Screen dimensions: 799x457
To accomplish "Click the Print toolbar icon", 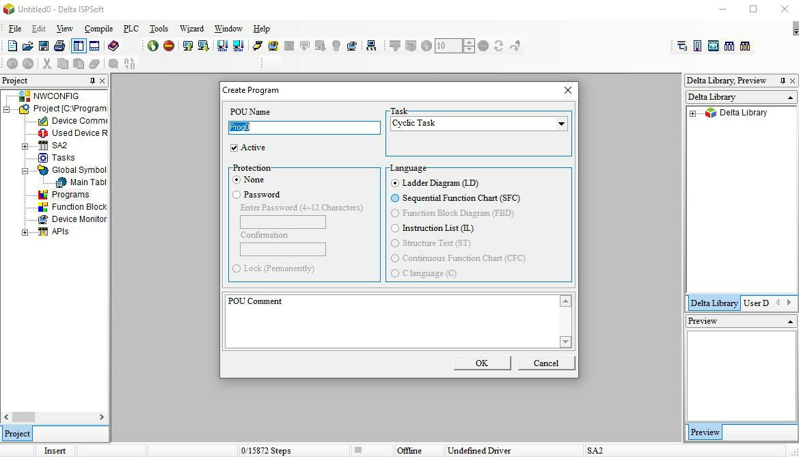I will (x=59, y=46).
